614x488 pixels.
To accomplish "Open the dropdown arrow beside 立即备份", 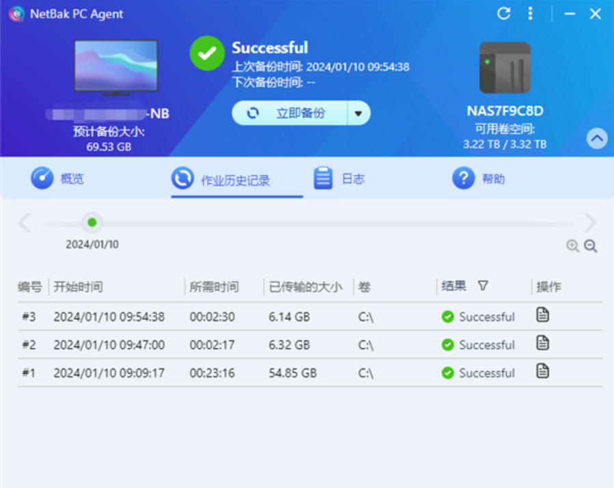I will [x=359, y=113].
